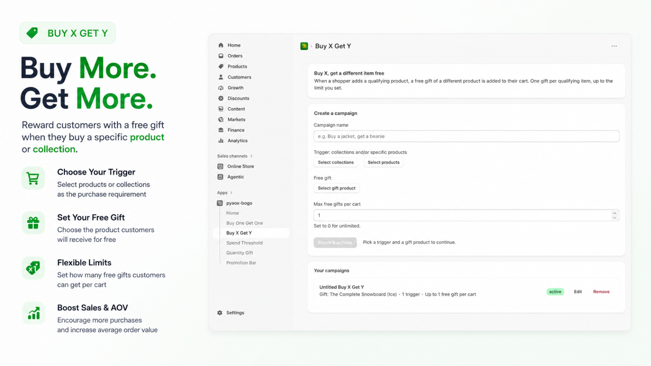Focus the Max free gifts per cart field
This screenshot has width=651, height=366.
[466, 215]
